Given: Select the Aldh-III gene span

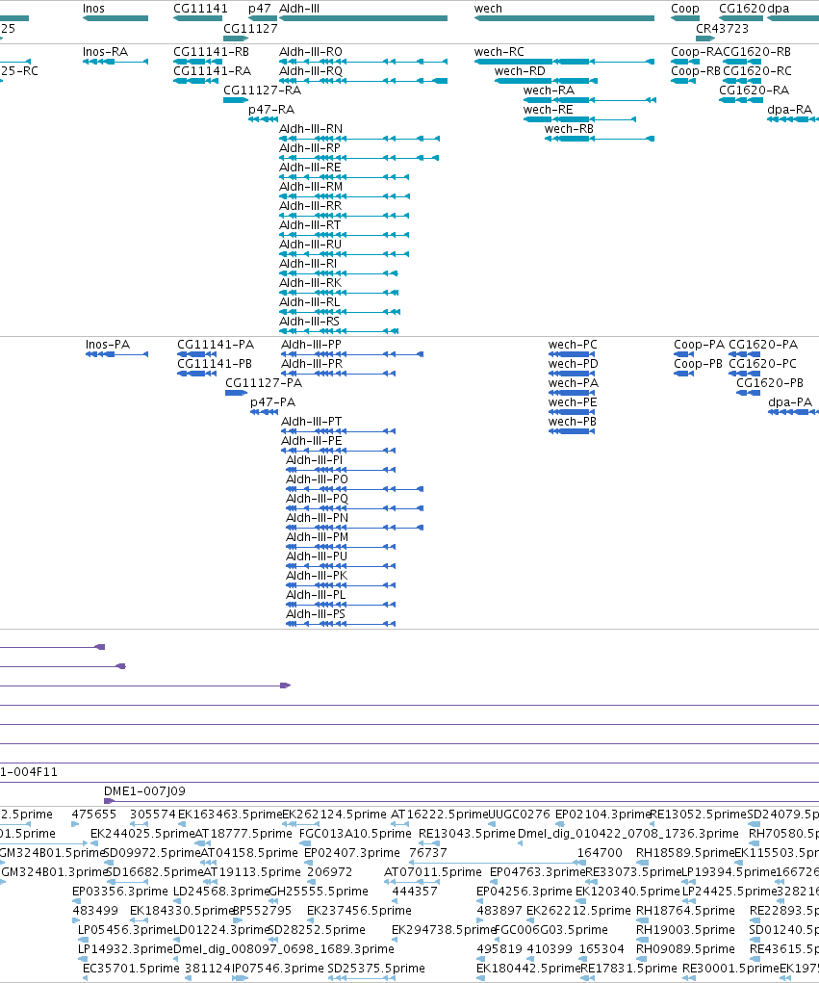Looking at the screenshot, I should point(364,18).
